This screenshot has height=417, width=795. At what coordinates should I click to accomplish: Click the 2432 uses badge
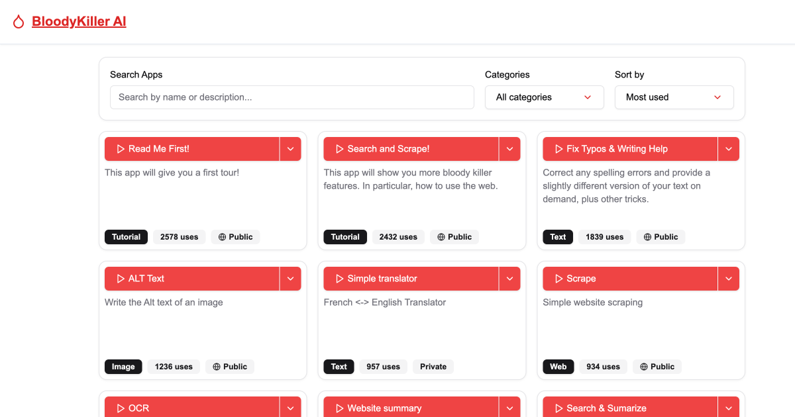(398, 237)
